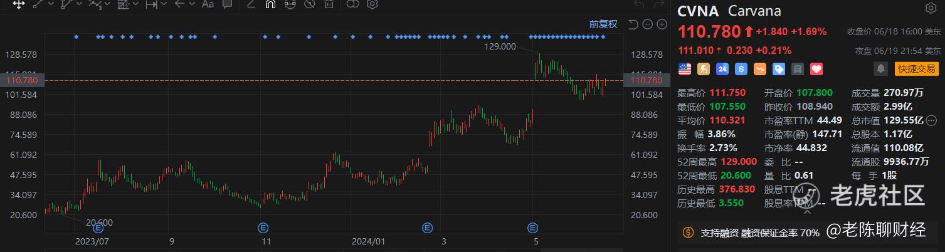Toggle hide all drawings
Image resolution: width=945 pixels, height=252 pixels.
pyautogui.click(x=309, y=4)
